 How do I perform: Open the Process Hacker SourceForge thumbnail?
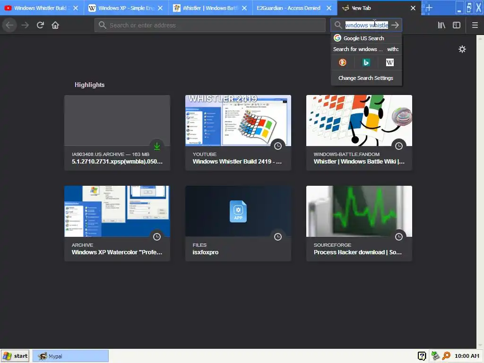(359, 211)
